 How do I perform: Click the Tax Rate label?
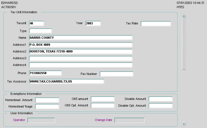(132, 23)
